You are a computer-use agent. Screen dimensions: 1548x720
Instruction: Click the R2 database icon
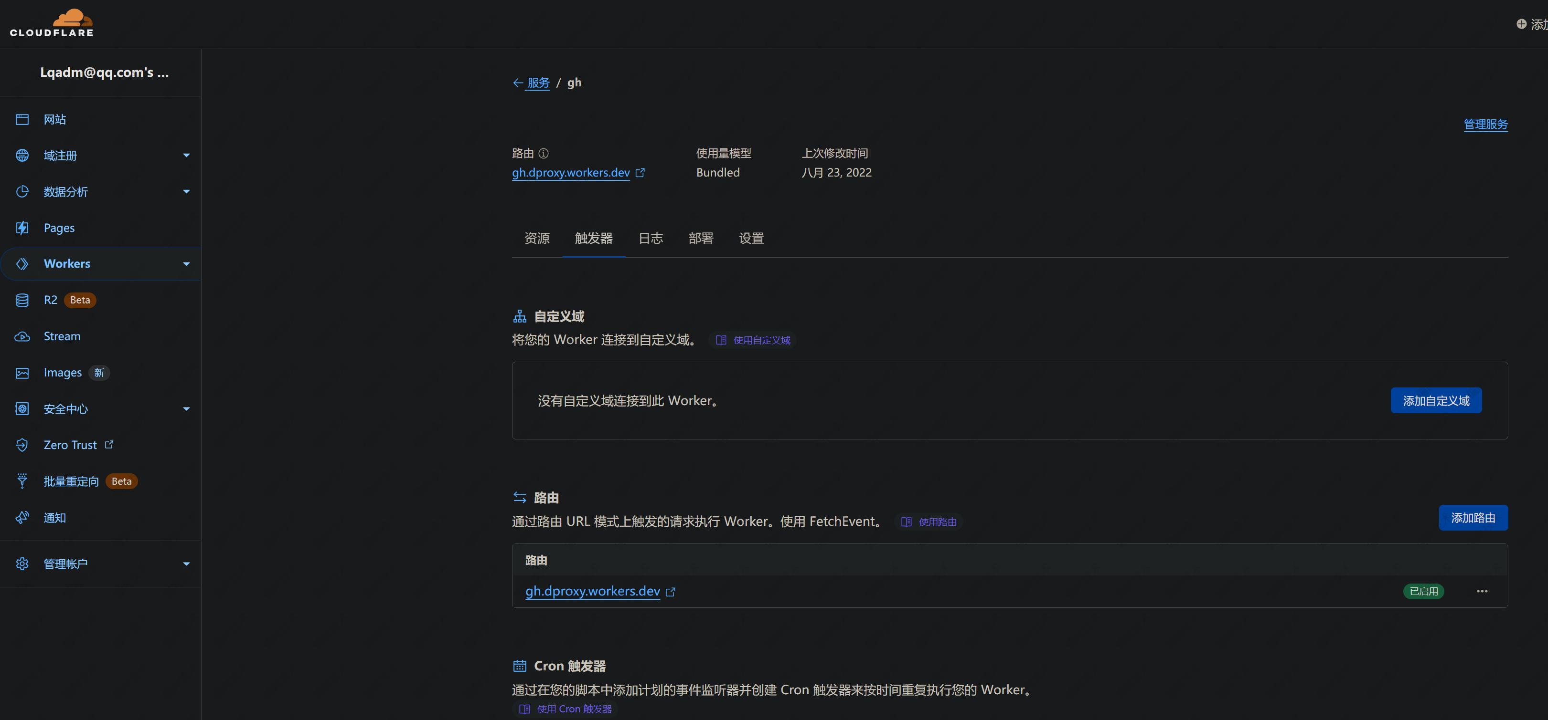[x=22, y=300]
